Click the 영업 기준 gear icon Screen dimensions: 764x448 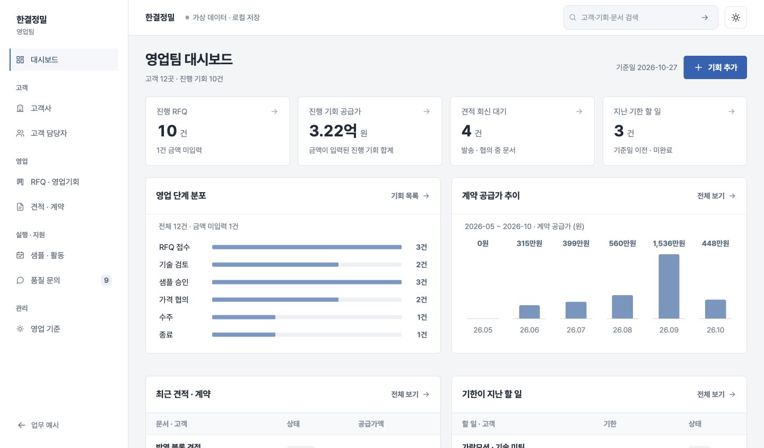[x=20, y=329]
